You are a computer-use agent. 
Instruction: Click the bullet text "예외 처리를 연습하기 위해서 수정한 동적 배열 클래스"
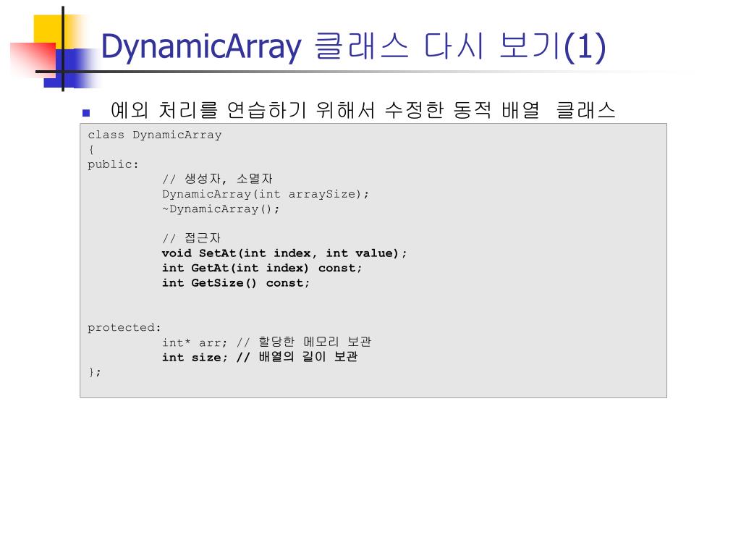pyautogui.click(x=363, y=110)
